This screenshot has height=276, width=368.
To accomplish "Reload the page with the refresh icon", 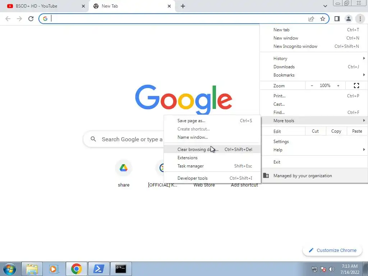I will point(31,19).
